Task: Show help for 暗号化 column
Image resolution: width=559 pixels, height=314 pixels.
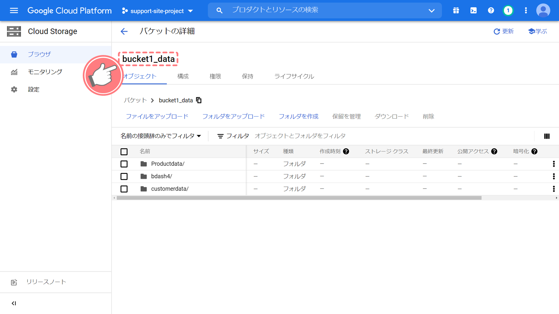Action: (534, 151)
